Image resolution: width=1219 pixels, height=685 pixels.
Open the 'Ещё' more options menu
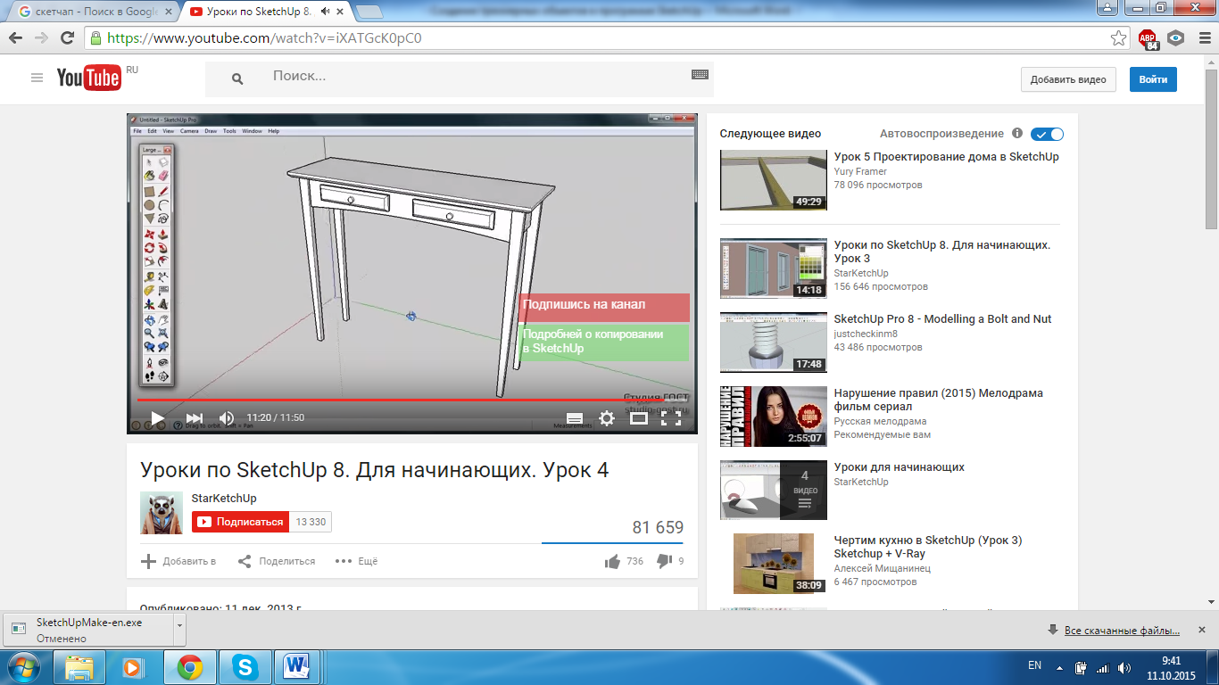point(356,561)
